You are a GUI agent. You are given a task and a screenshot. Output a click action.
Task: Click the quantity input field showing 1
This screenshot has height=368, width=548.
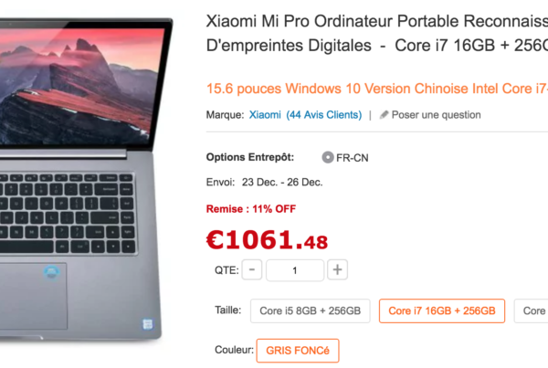tap(295, 270)
